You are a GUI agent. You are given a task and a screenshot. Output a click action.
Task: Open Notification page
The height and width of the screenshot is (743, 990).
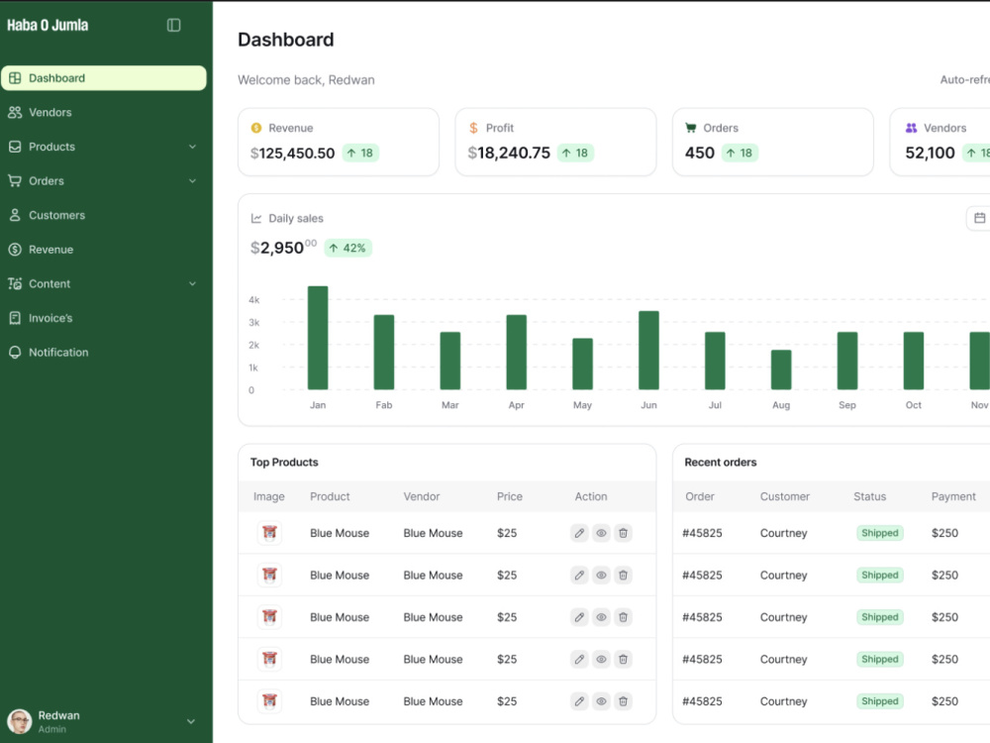point(104,353)
